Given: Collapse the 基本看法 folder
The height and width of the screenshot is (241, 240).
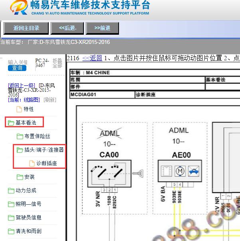Looking at the screenshot, I should [x=26, y=122].
